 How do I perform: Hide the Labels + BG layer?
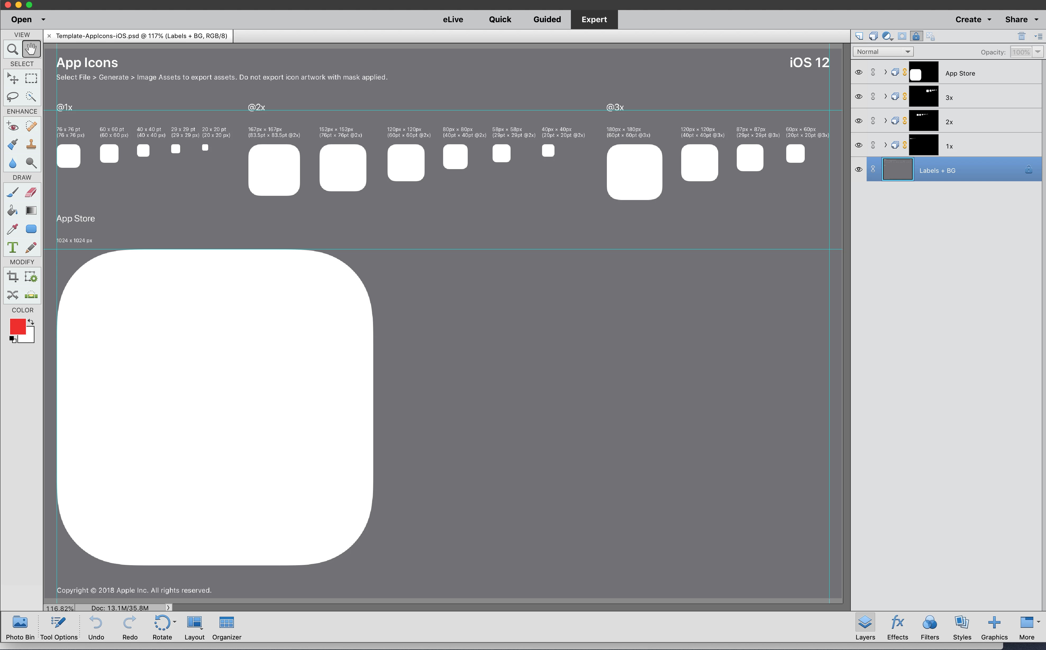click(x=858, y=169)
